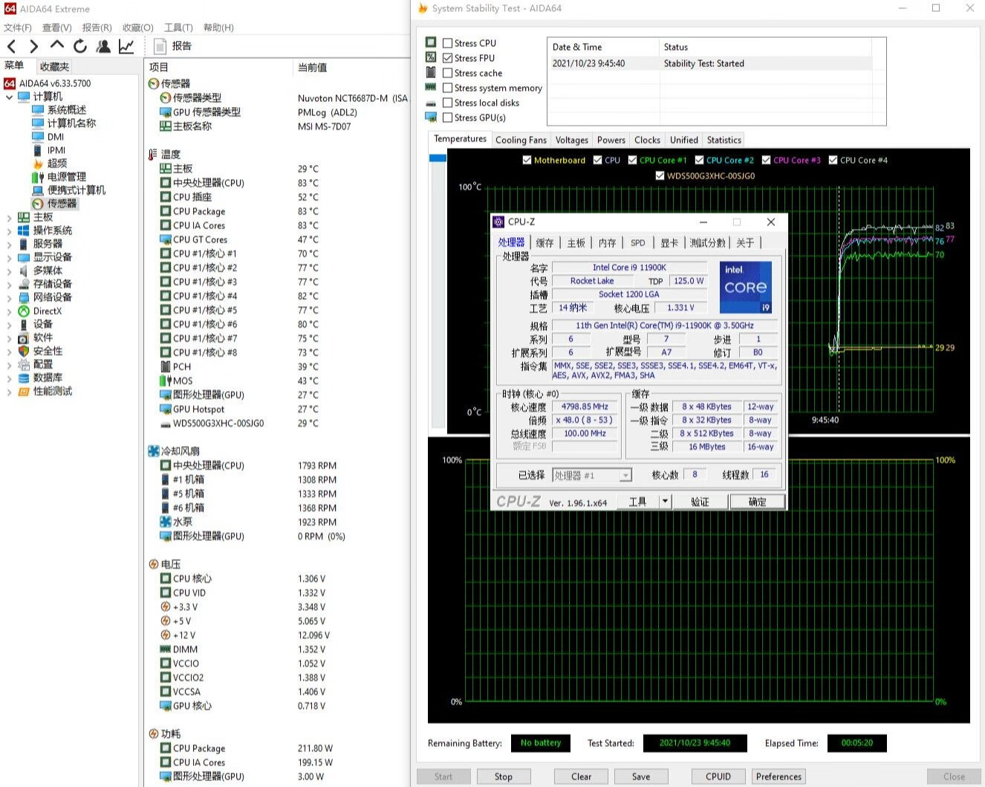Enable Stress system memory checkbox
The width and height of the screenshot is (985, 787).
pyautogui.click(x=447, y=88)
